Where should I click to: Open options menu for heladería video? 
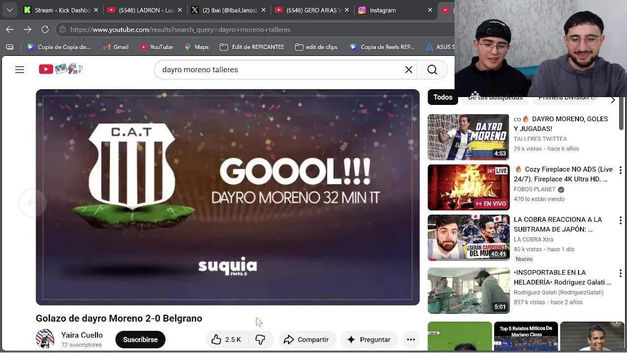[620, 274]
